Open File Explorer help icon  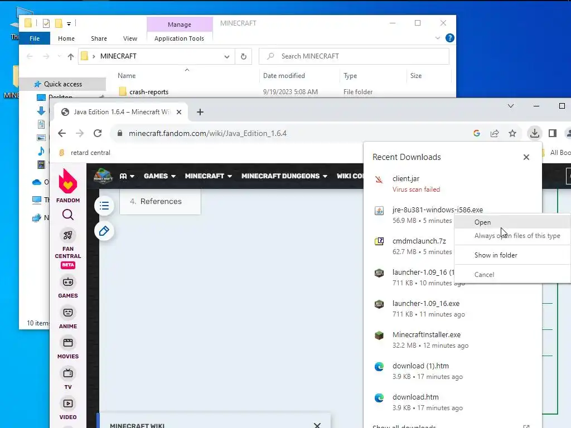[450, 38]
